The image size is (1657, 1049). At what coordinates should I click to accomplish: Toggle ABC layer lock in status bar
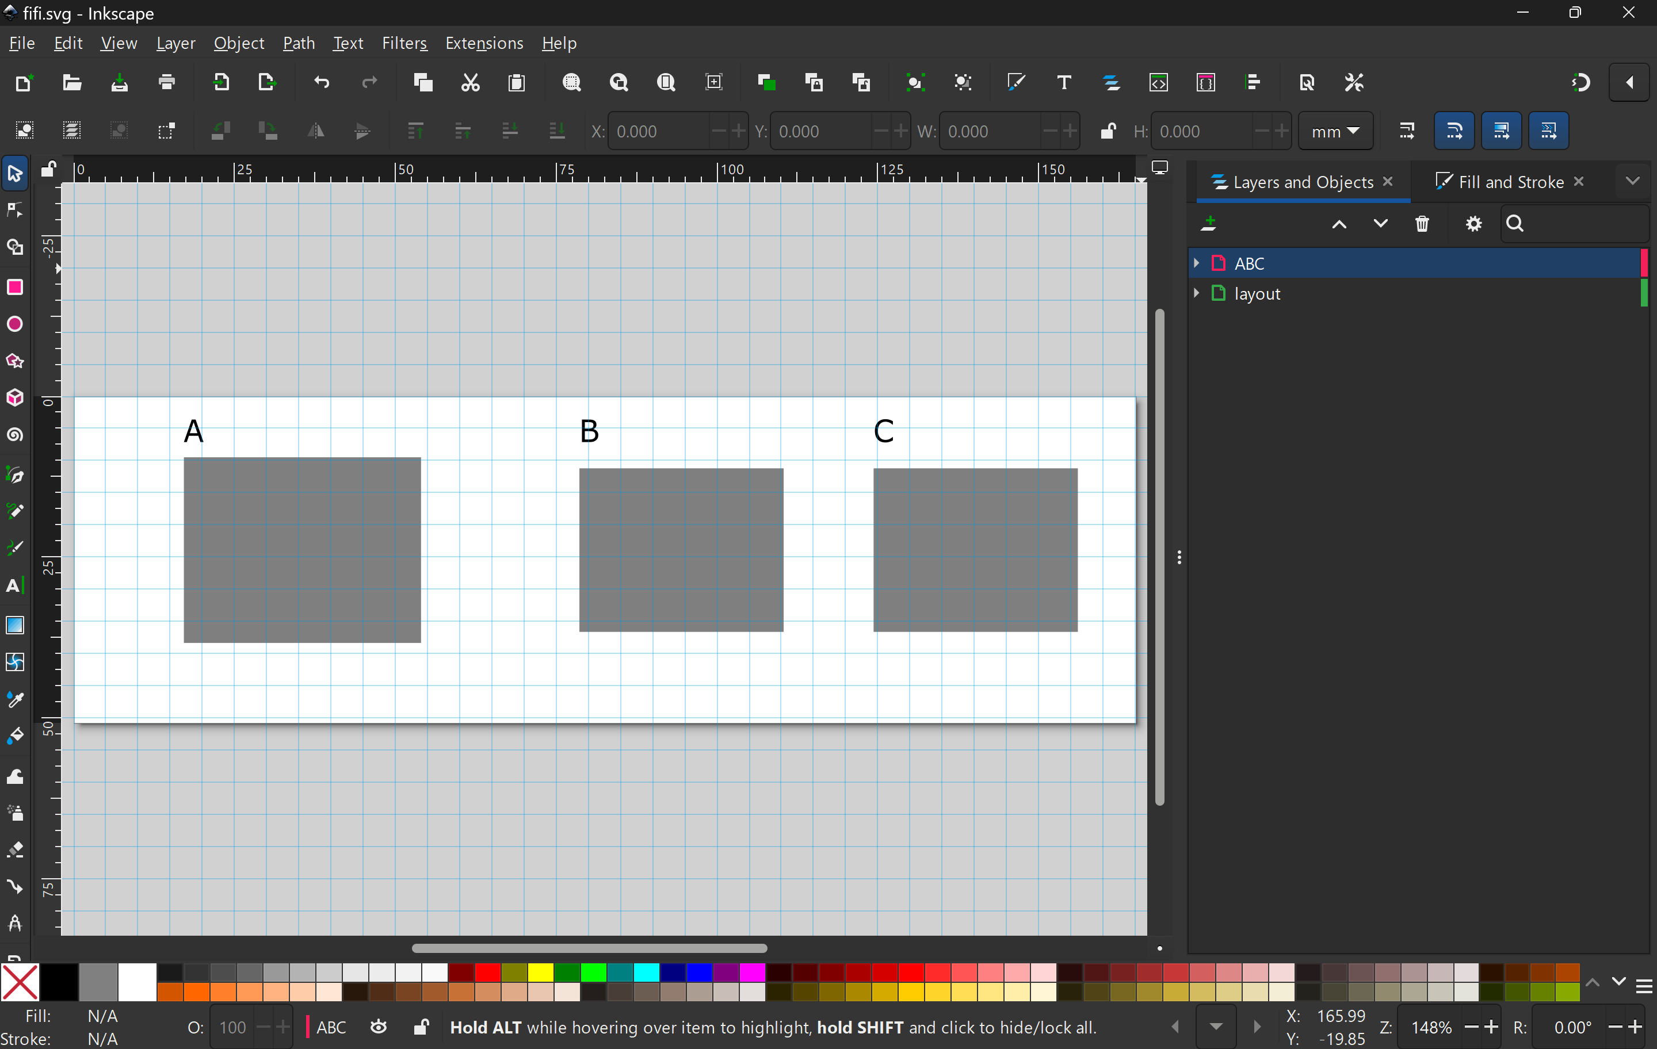[421, 1027]
